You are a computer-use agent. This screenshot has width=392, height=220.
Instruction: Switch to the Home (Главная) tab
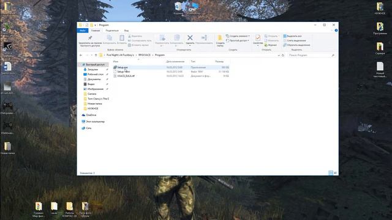coord(96,31)
